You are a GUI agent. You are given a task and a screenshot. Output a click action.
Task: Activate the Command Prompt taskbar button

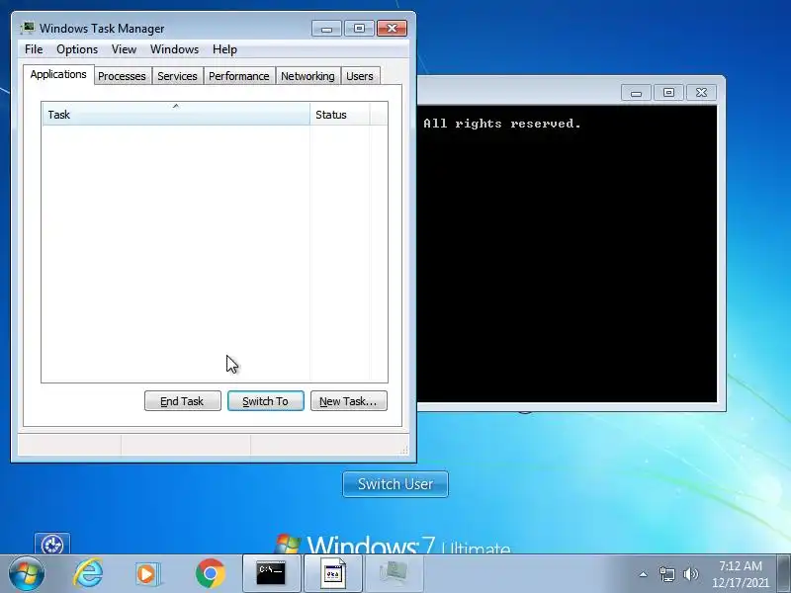point(271,573)
